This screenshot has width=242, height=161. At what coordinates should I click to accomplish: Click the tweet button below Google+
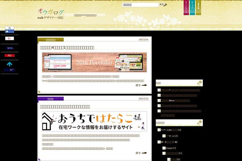click(x=10, y=48)
